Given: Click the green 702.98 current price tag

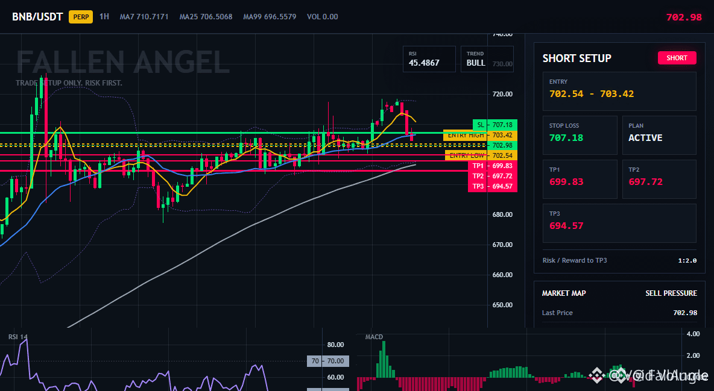Looking at the screenshot, I should [502, 145].
